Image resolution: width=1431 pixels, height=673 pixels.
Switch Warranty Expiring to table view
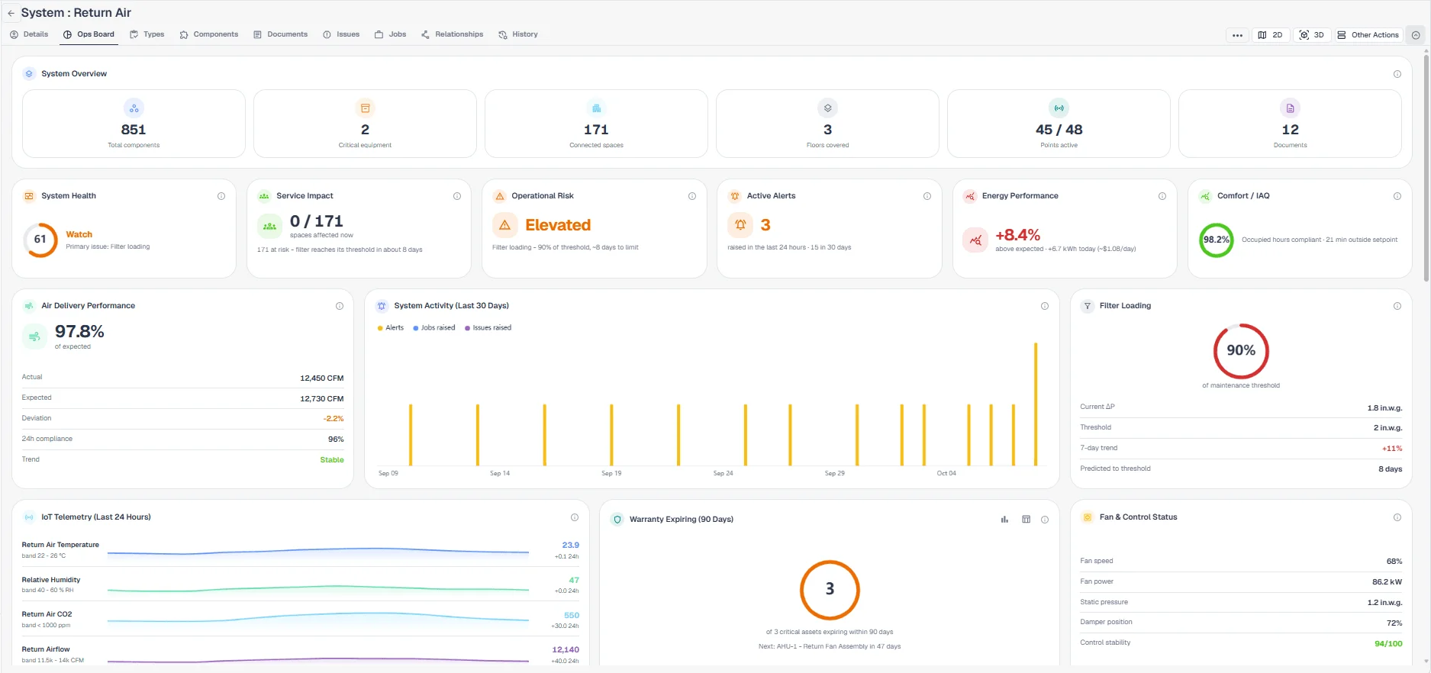pyautogui.click(x=1027, y=520)
